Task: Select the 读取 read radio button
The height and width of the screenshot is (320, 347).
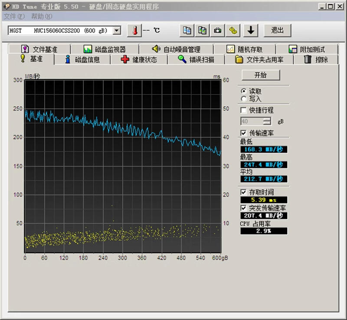Action: (243, 91)
